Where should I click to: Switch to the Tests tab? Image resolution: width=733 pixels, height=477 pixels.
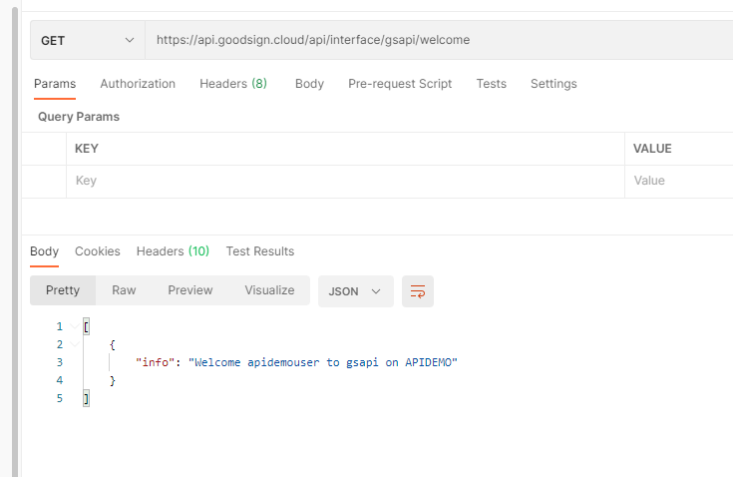[491, 84]
